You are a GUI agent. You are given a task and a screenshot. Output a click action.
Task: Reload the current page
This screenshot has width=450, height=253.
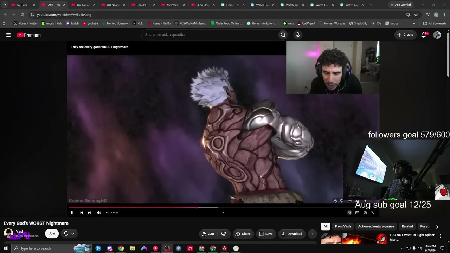pyautogui.click(x=22, y=15)
